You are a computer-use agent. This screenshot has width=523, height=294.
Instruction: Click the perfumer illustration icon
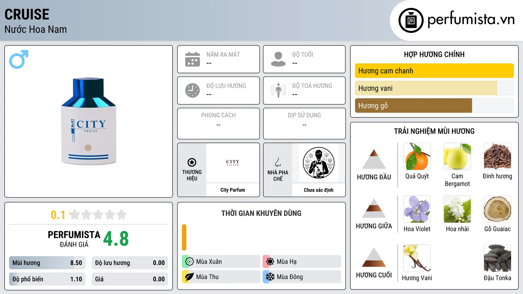[x=319, y=163]
